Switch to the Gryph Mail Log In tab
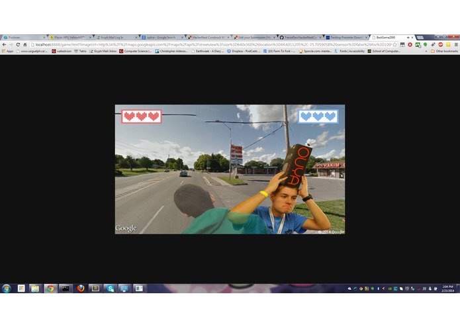 116,38
